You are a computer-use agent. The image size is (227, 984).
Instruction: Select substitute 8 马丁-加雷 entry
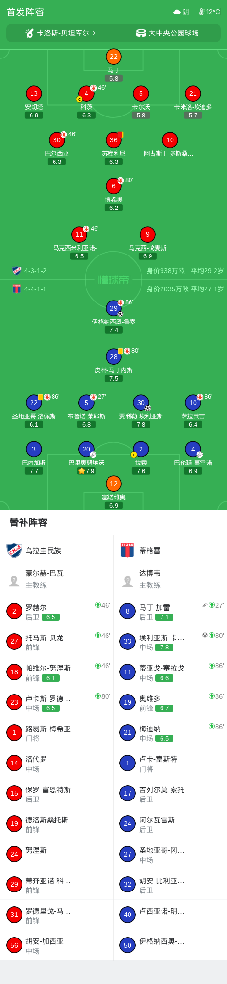170,611
